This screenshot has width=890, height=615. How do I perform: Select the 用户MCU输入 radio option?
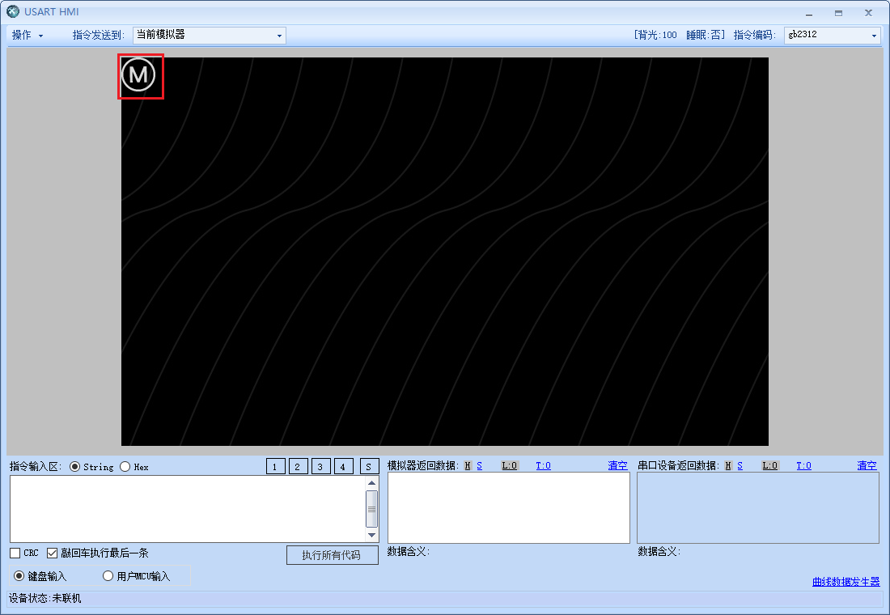point(108,575)
